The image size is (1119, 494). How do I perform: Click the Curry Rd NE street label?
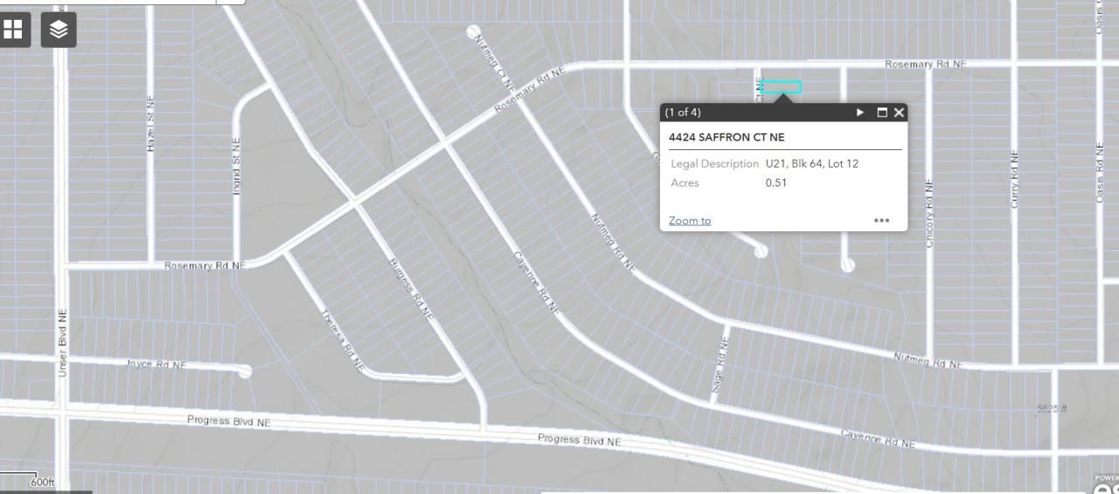1014,179
